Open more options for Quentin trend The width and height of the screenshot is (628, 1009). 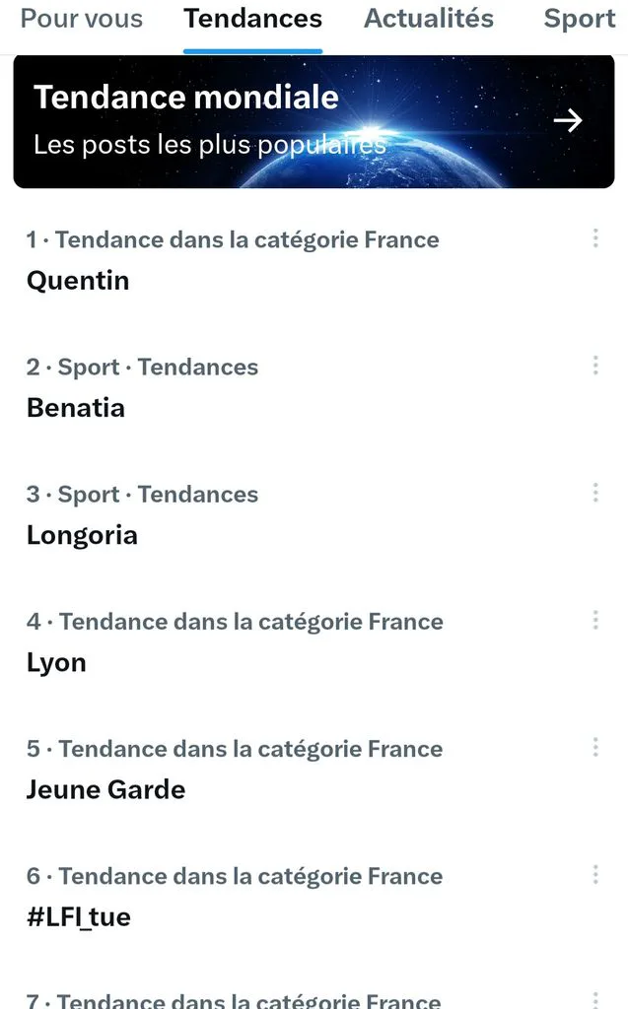(x=595, y=238)
